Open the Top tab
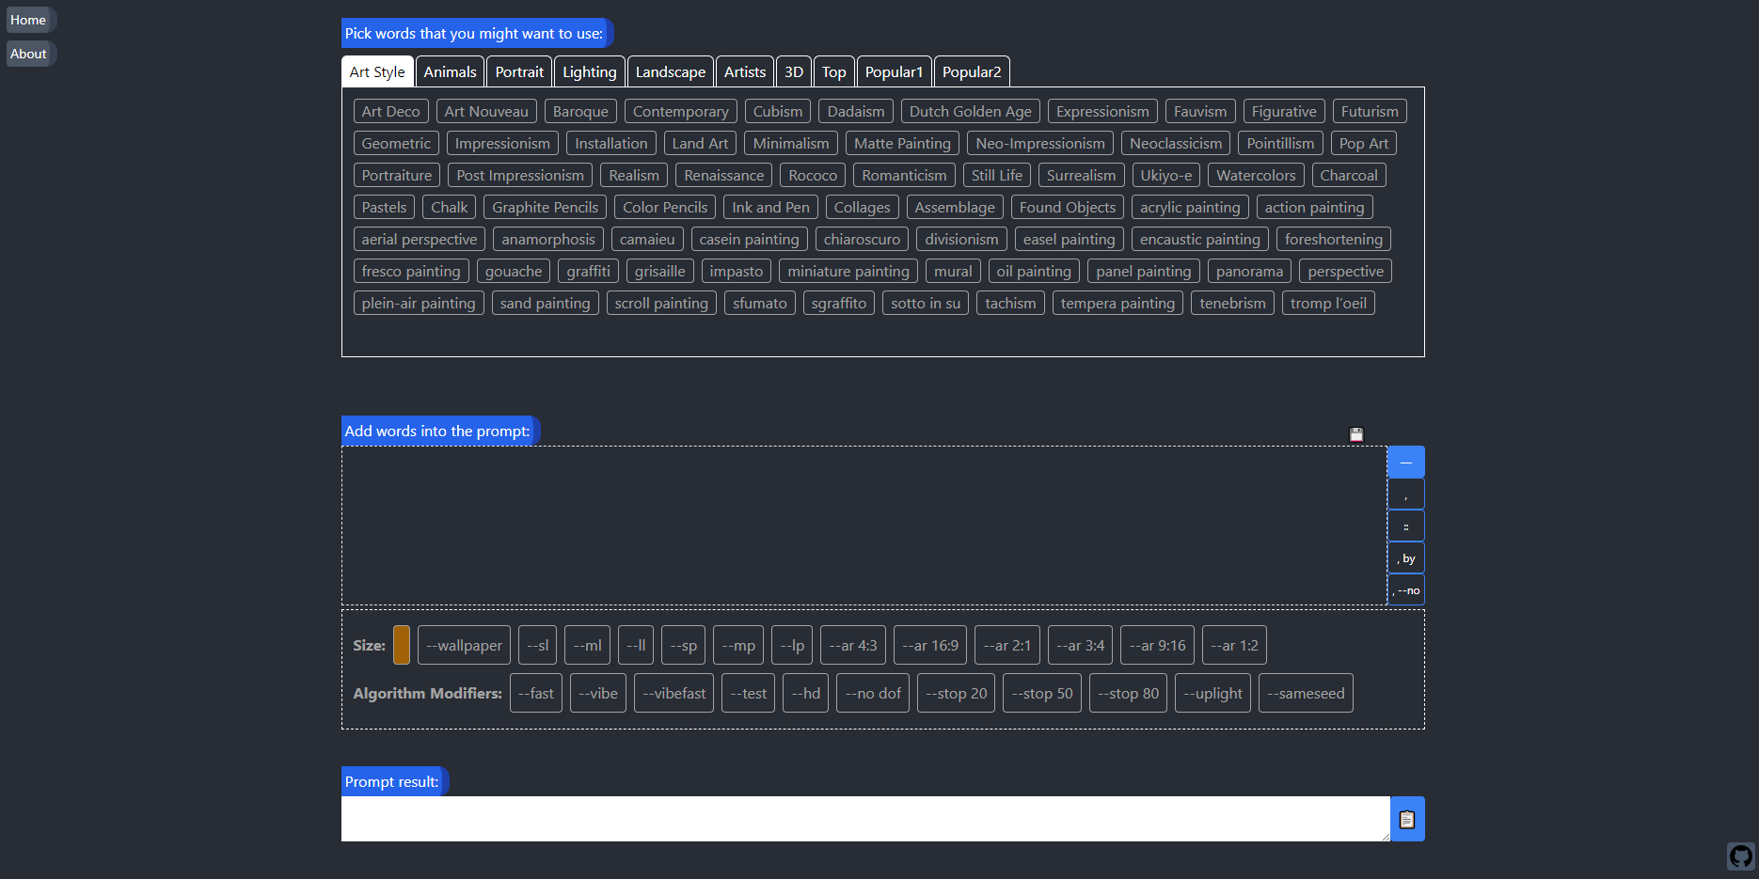Screen dimensions: 1759x879 click(834, 71)
